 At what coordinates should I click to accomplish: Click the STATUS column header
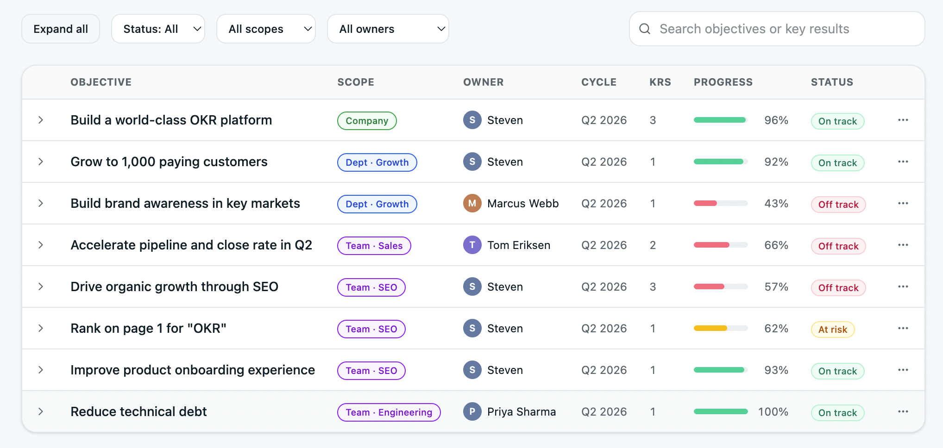pyautogui.click(x=832, y=82)
